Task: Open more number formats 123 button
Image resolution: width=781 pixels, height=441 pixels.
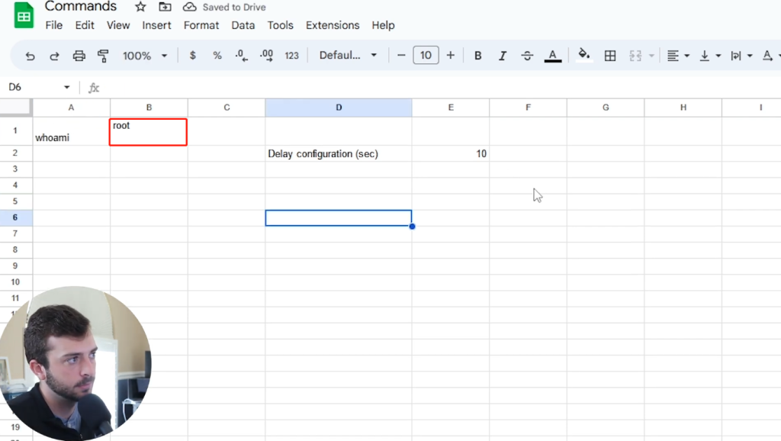Action: pyautogui.click(x=291, y=56)
